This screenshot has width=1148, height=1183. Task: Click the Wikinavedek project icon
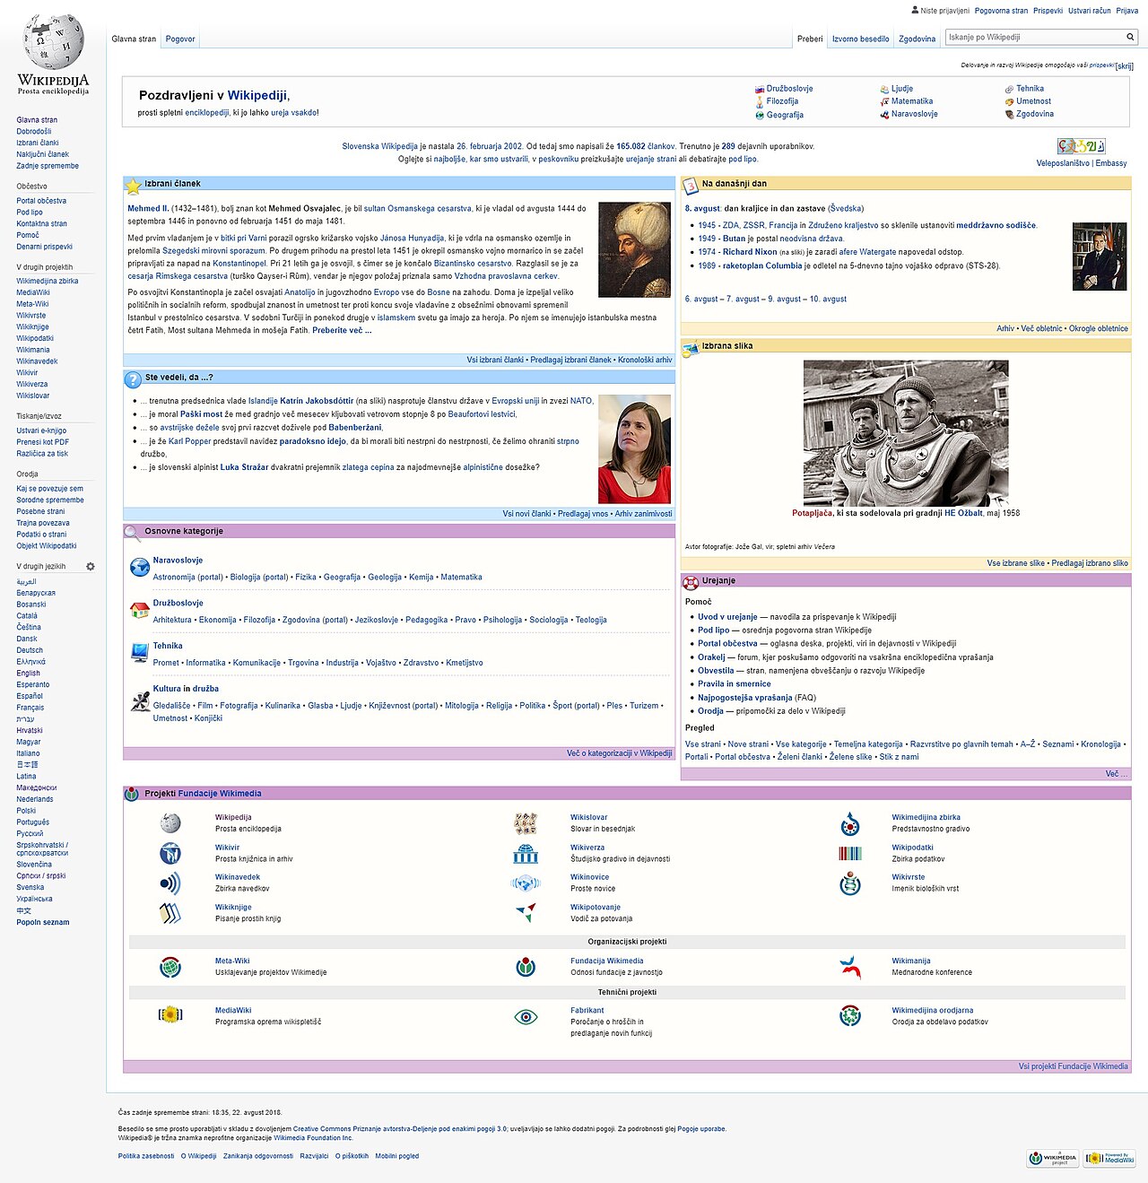pyautogui.click(x=170, y=883)
